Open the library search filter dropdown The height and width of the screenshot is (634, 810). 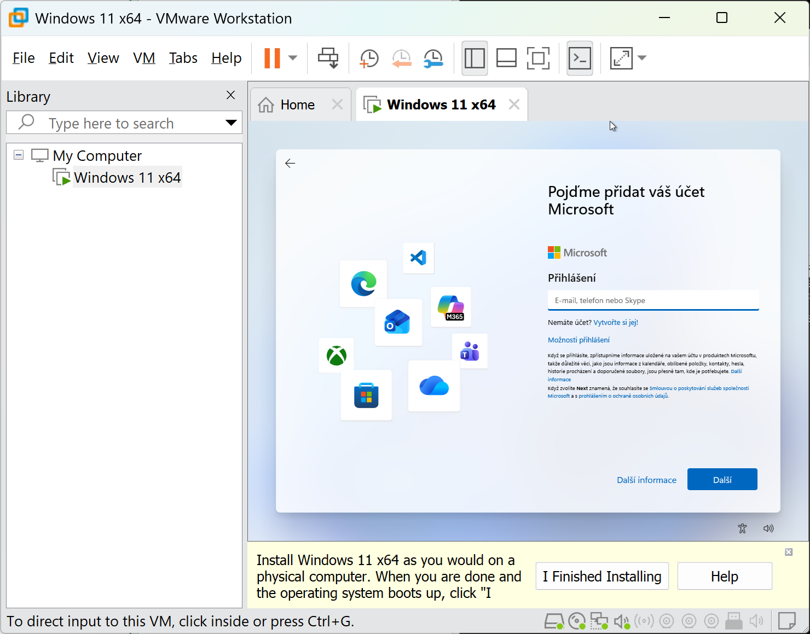(x=232, y=123)
